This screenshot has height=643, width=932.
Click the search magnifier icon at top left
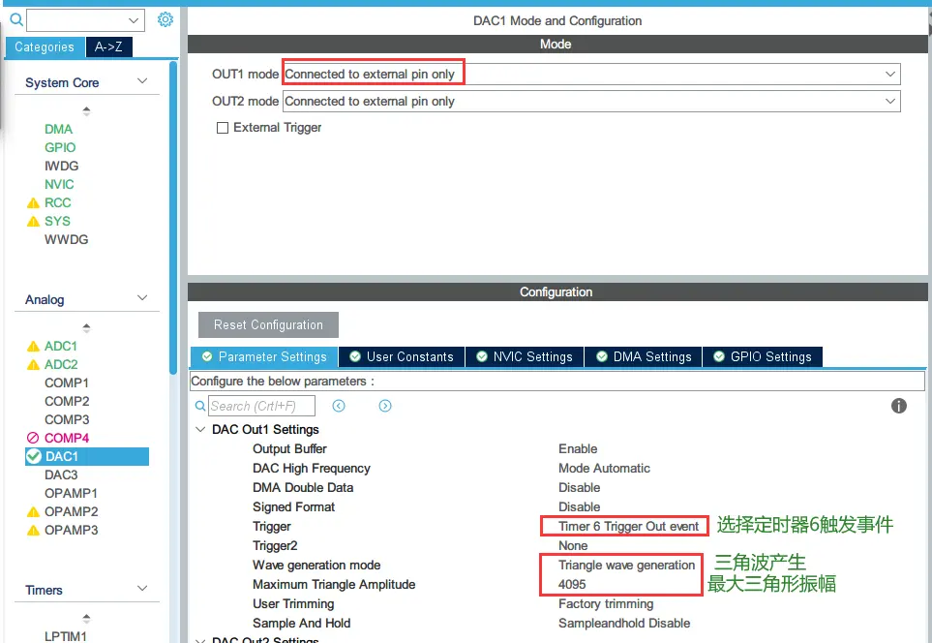[x=15, y=19]
